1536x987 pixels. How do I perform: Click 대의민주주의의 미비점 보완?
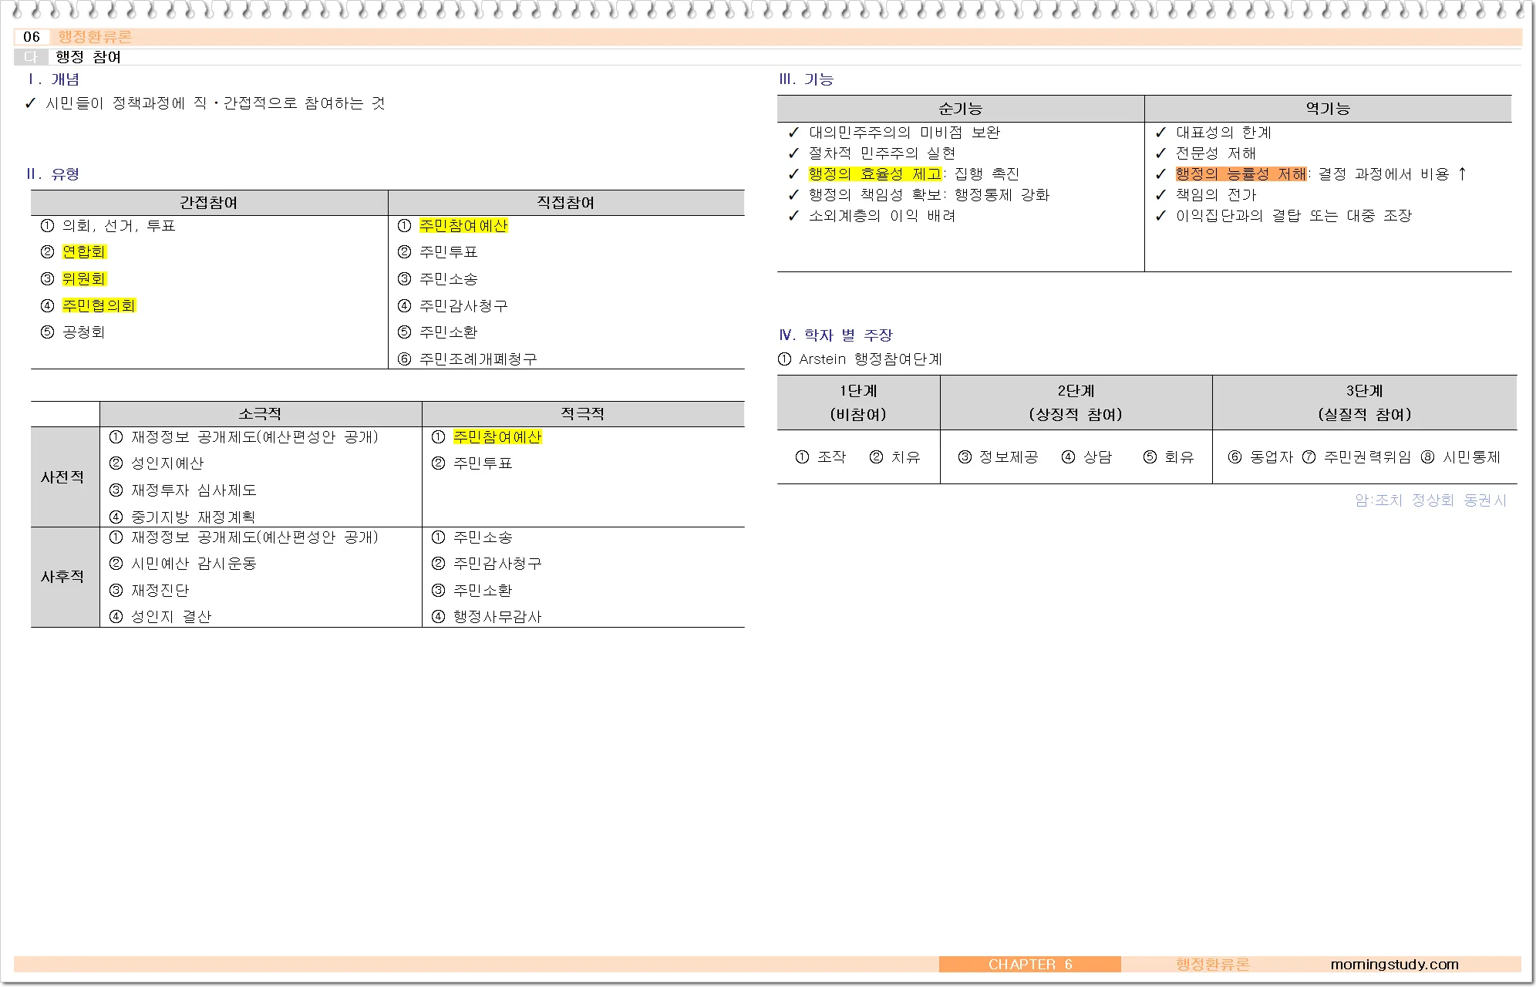coord(904,133)
